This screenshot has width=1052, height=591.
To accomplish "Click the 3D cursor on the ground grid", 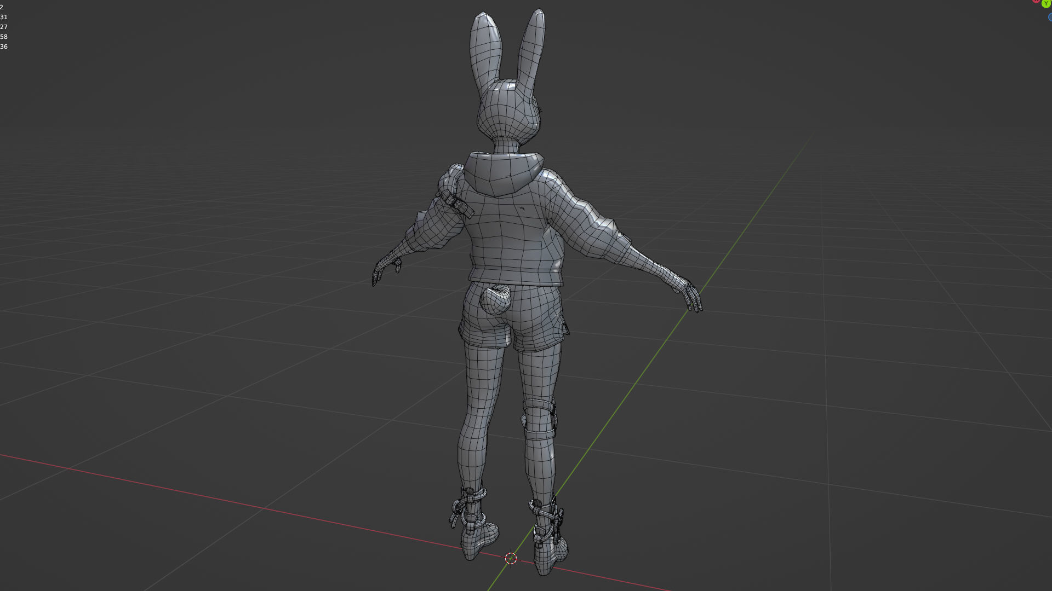I will point(511,558).
